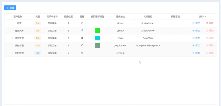The height and width of the screenshot is (106, 221).
Task: Click the /task route cell
Action: pos(120,38)
